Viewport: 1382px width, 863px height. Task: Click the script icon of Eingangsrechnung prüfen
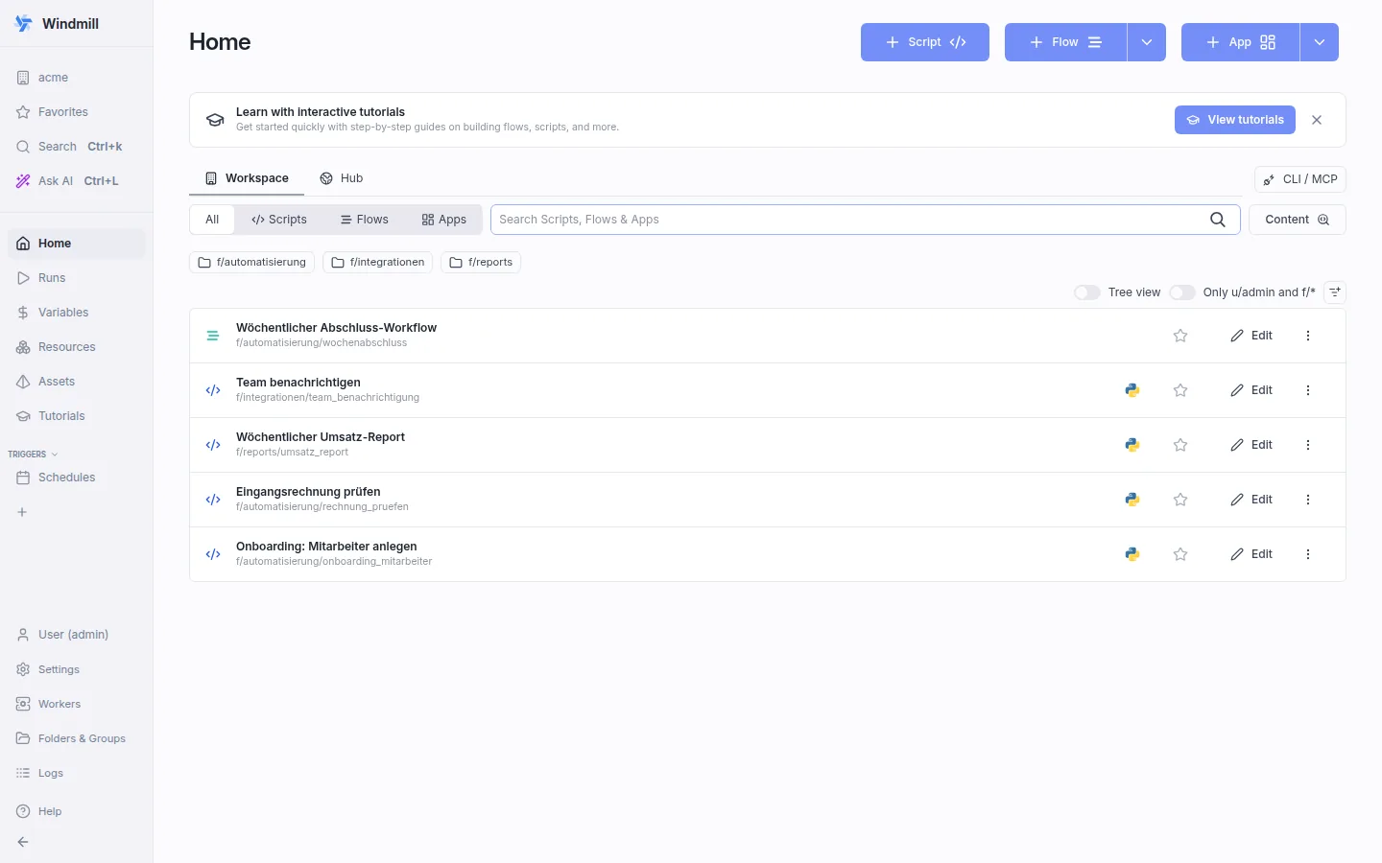(x=213, y=500)
